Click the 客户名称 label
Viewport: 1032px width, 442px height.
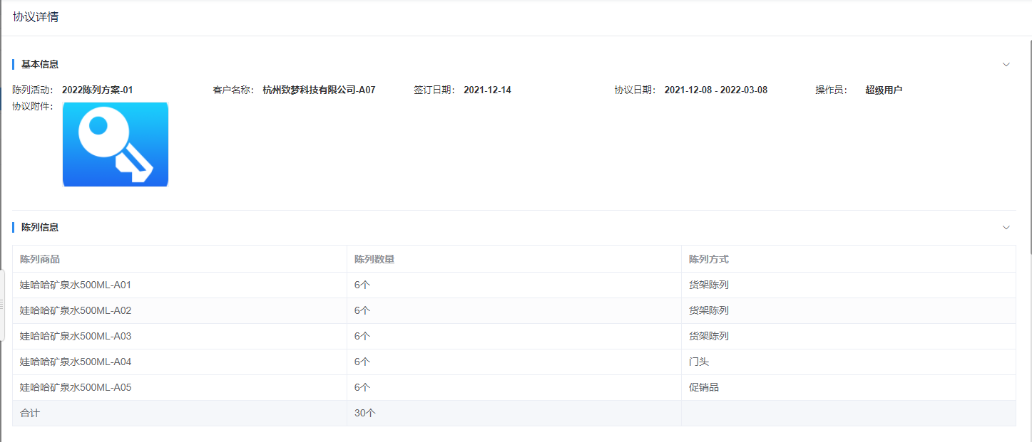click(233, 90)
